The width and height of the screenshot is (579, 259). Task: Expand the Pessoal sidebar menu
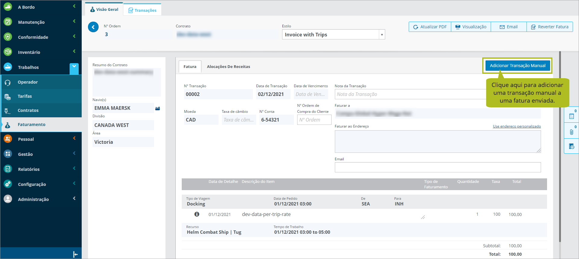pos(26,139)
